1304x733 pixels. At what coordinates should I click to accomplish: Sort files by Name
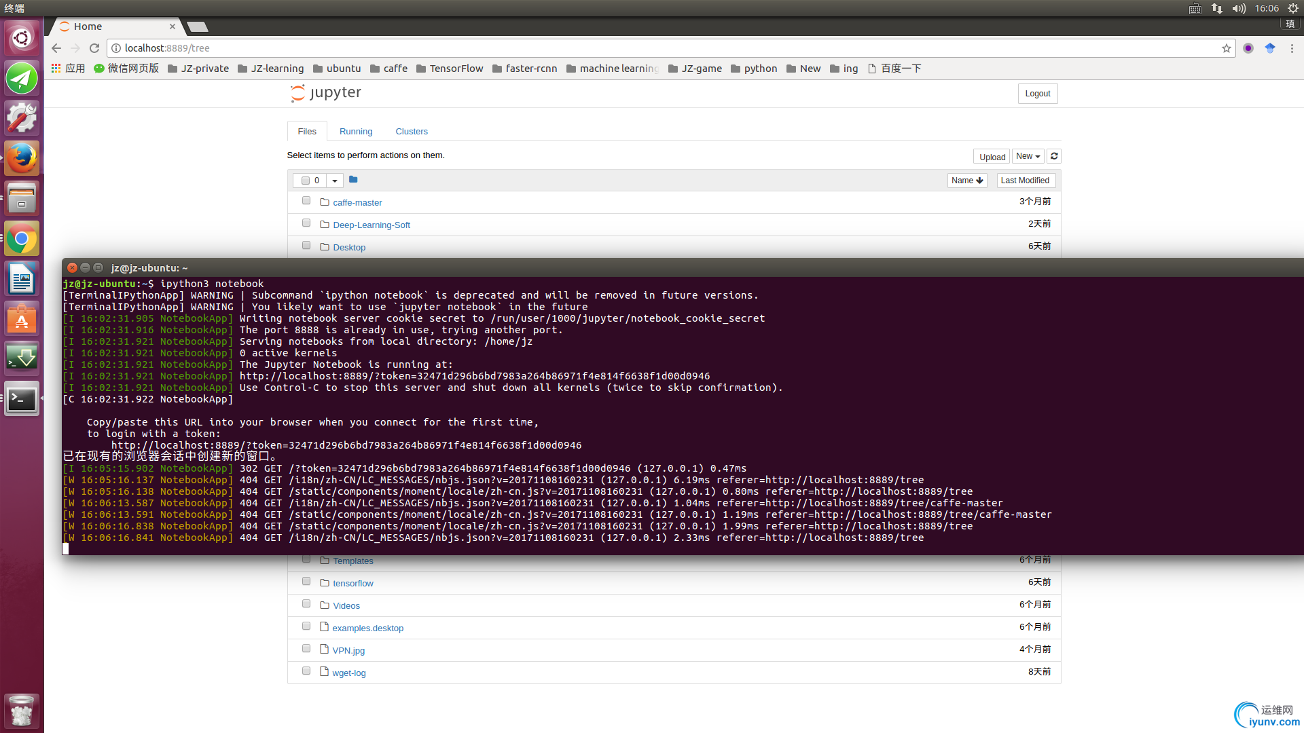point(967,181)
